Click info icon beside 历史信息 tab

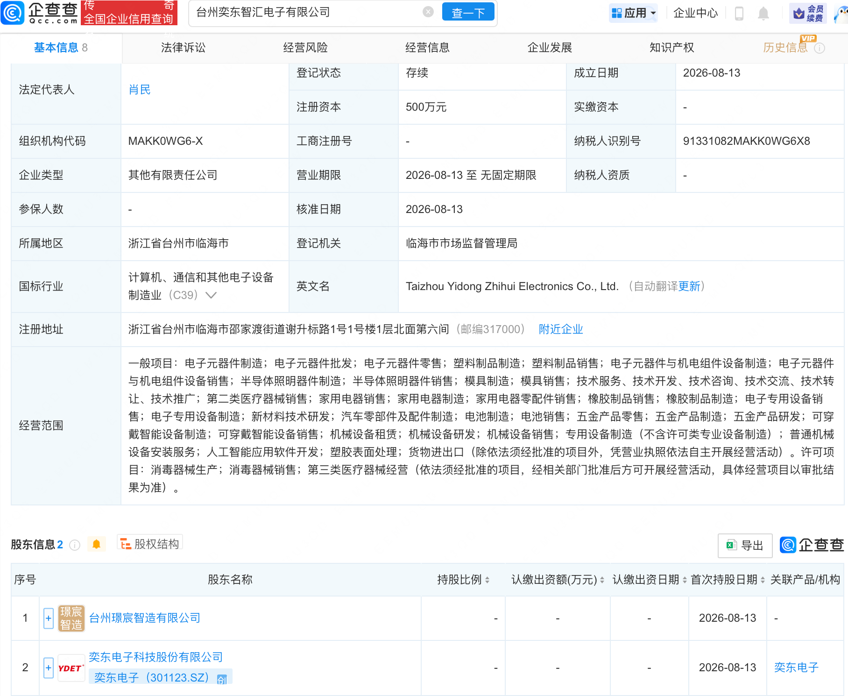pos(820,48)
